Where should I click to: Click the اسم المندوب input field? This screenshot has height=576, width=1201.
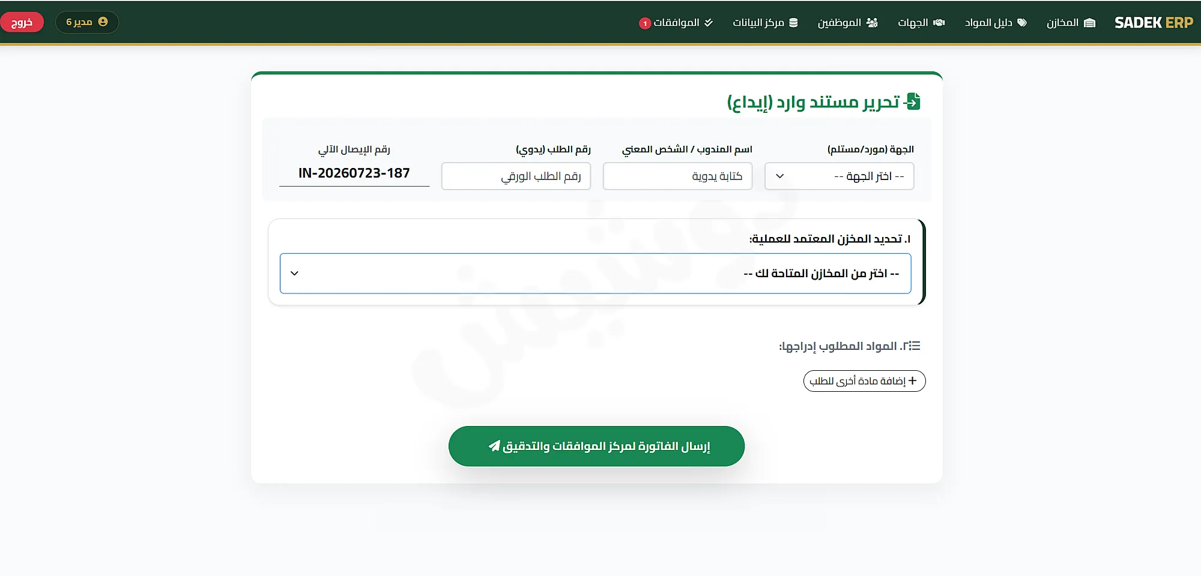point(677,176)
